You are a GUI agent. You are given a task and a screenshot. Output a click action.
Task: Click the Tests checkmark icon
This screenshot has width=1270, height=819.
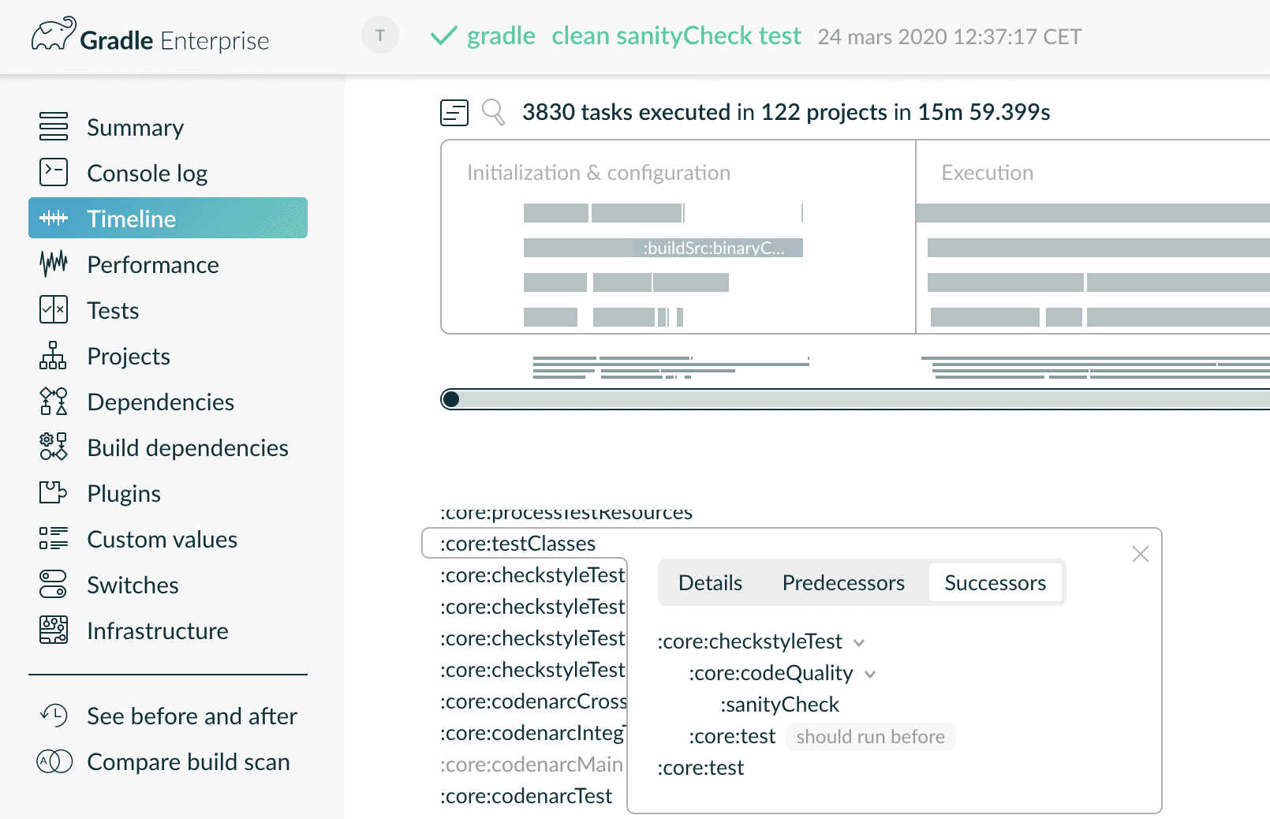point(54,309)
